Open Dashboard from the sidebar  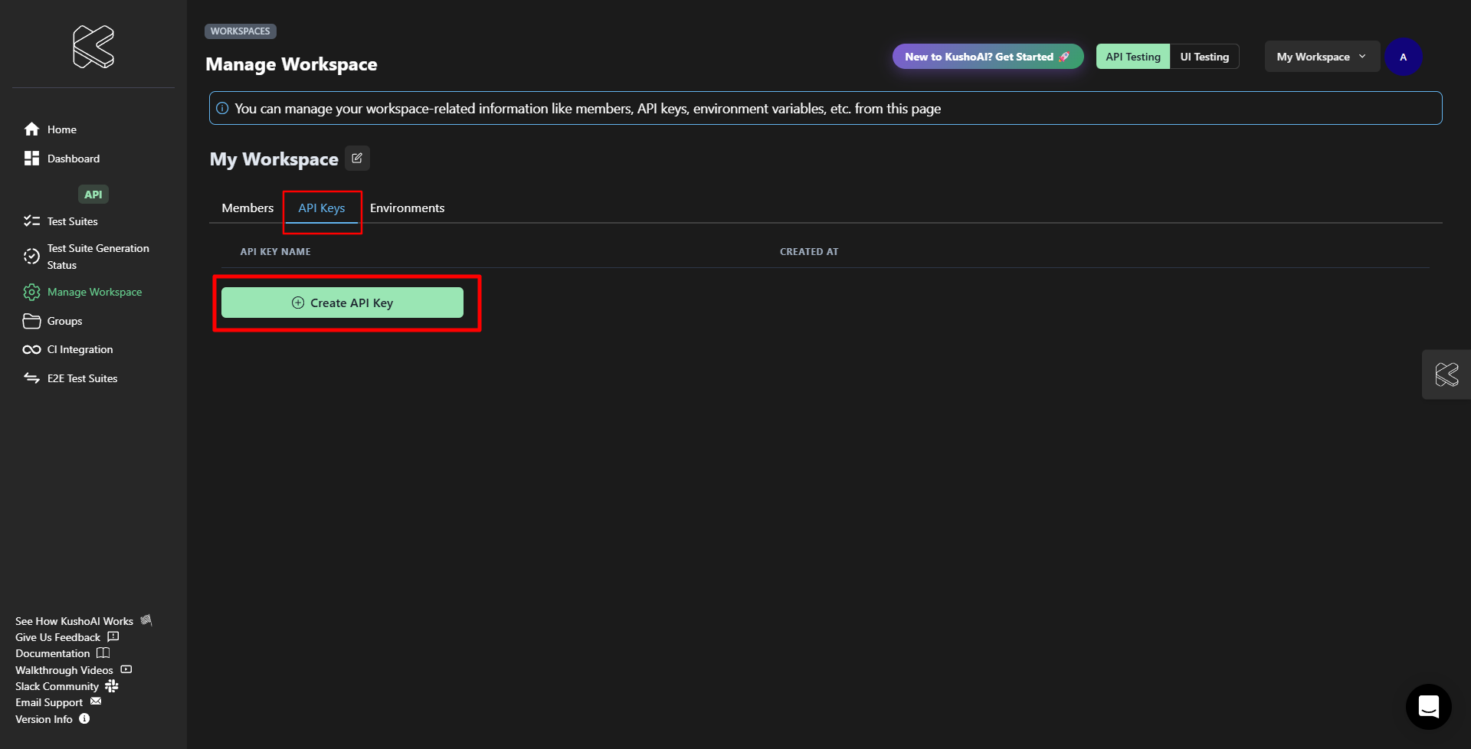coord(74,159)
